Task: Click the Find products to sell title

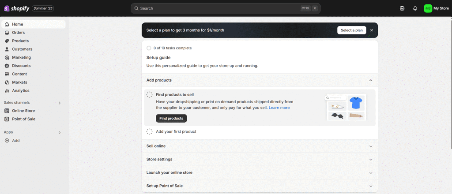Action: coord(175,94)
